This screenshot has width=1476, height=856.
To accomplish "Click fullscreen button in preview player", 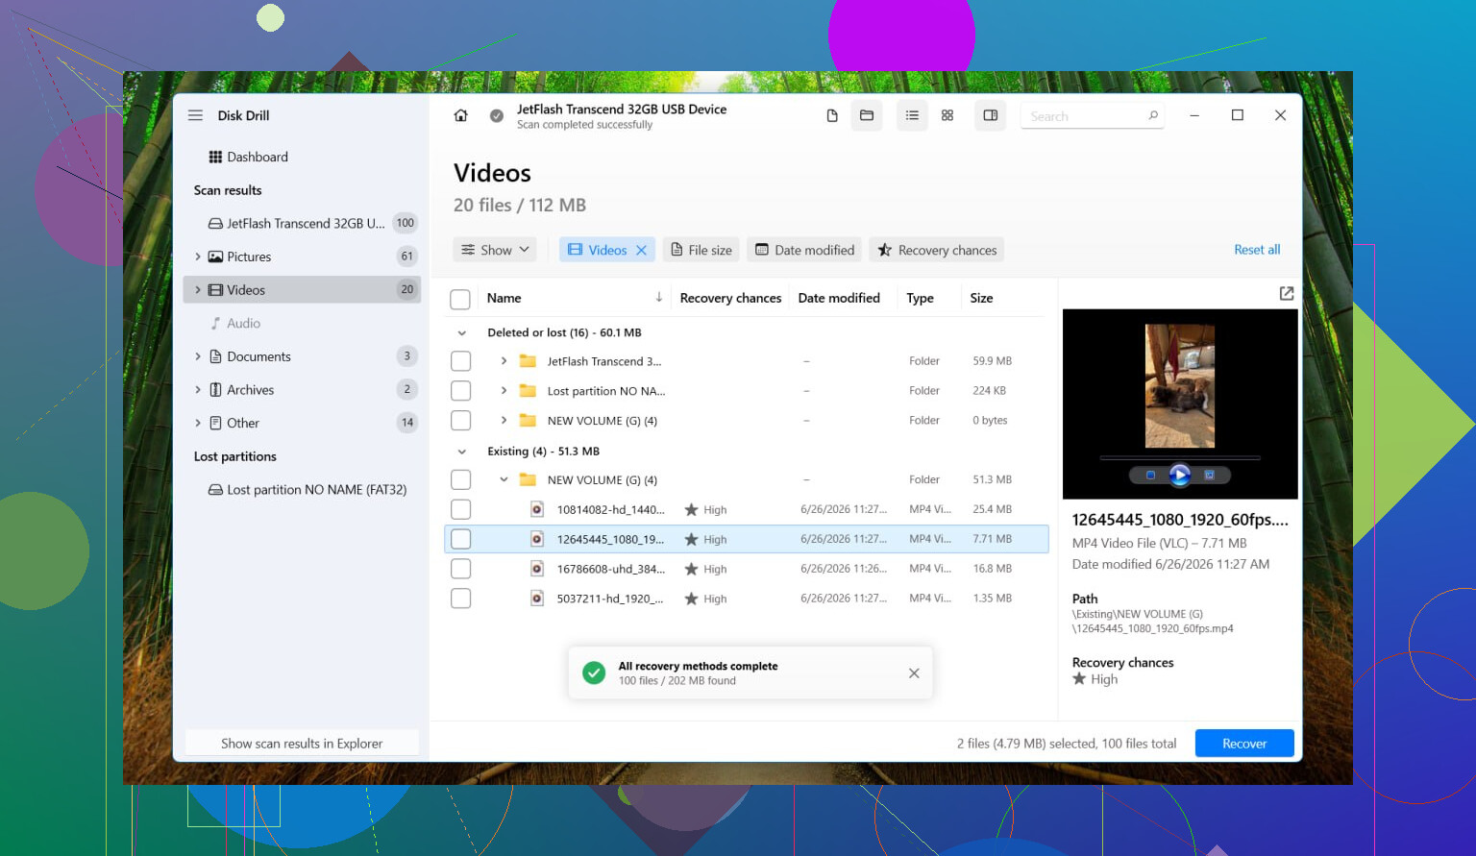I will tap(1210, 476).
